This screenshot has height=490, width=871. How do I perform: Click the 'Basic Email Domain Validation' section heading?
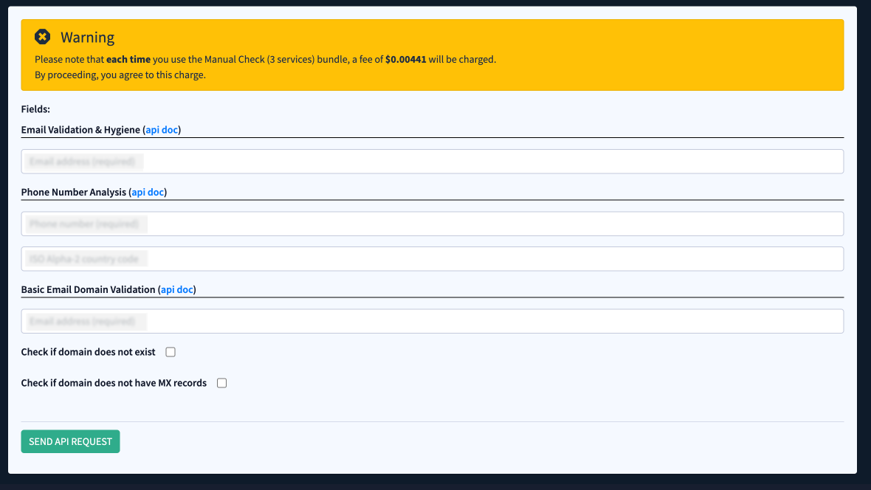[88, 290]
